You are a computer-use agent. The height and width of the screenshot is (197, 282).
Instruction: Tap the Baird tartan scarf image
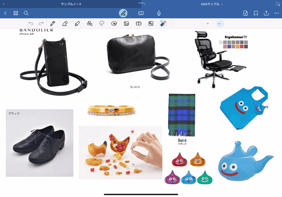(x=182, y=115)
